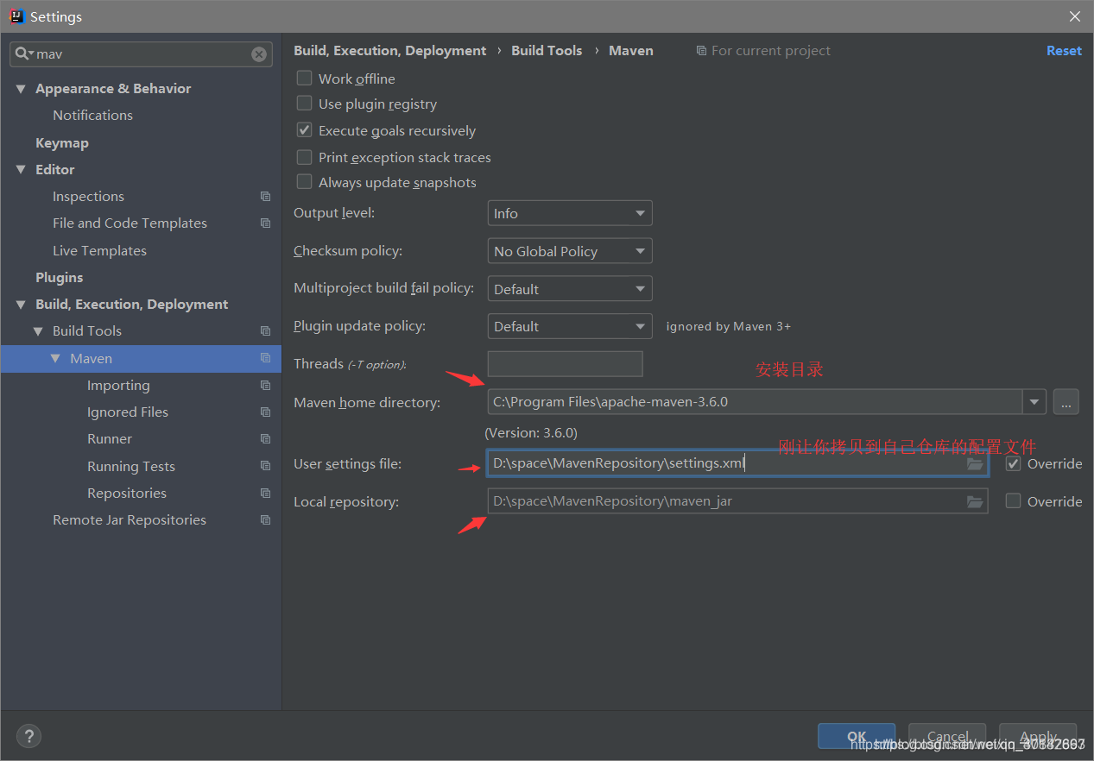The width and height of the screenshot is (1094, 761).
Task: Open the help question mark button
Action: (x=28, y=736)
